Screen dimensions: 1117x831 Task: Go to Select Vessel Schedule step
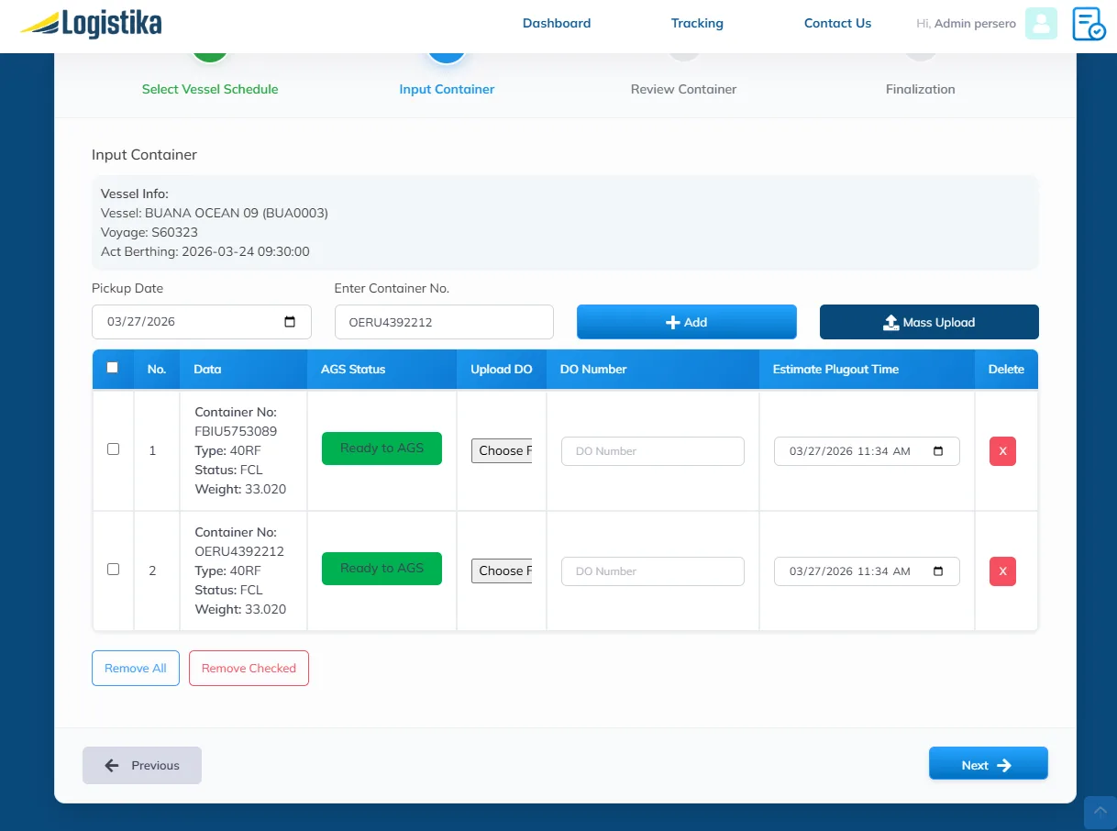tap(210, 89)
